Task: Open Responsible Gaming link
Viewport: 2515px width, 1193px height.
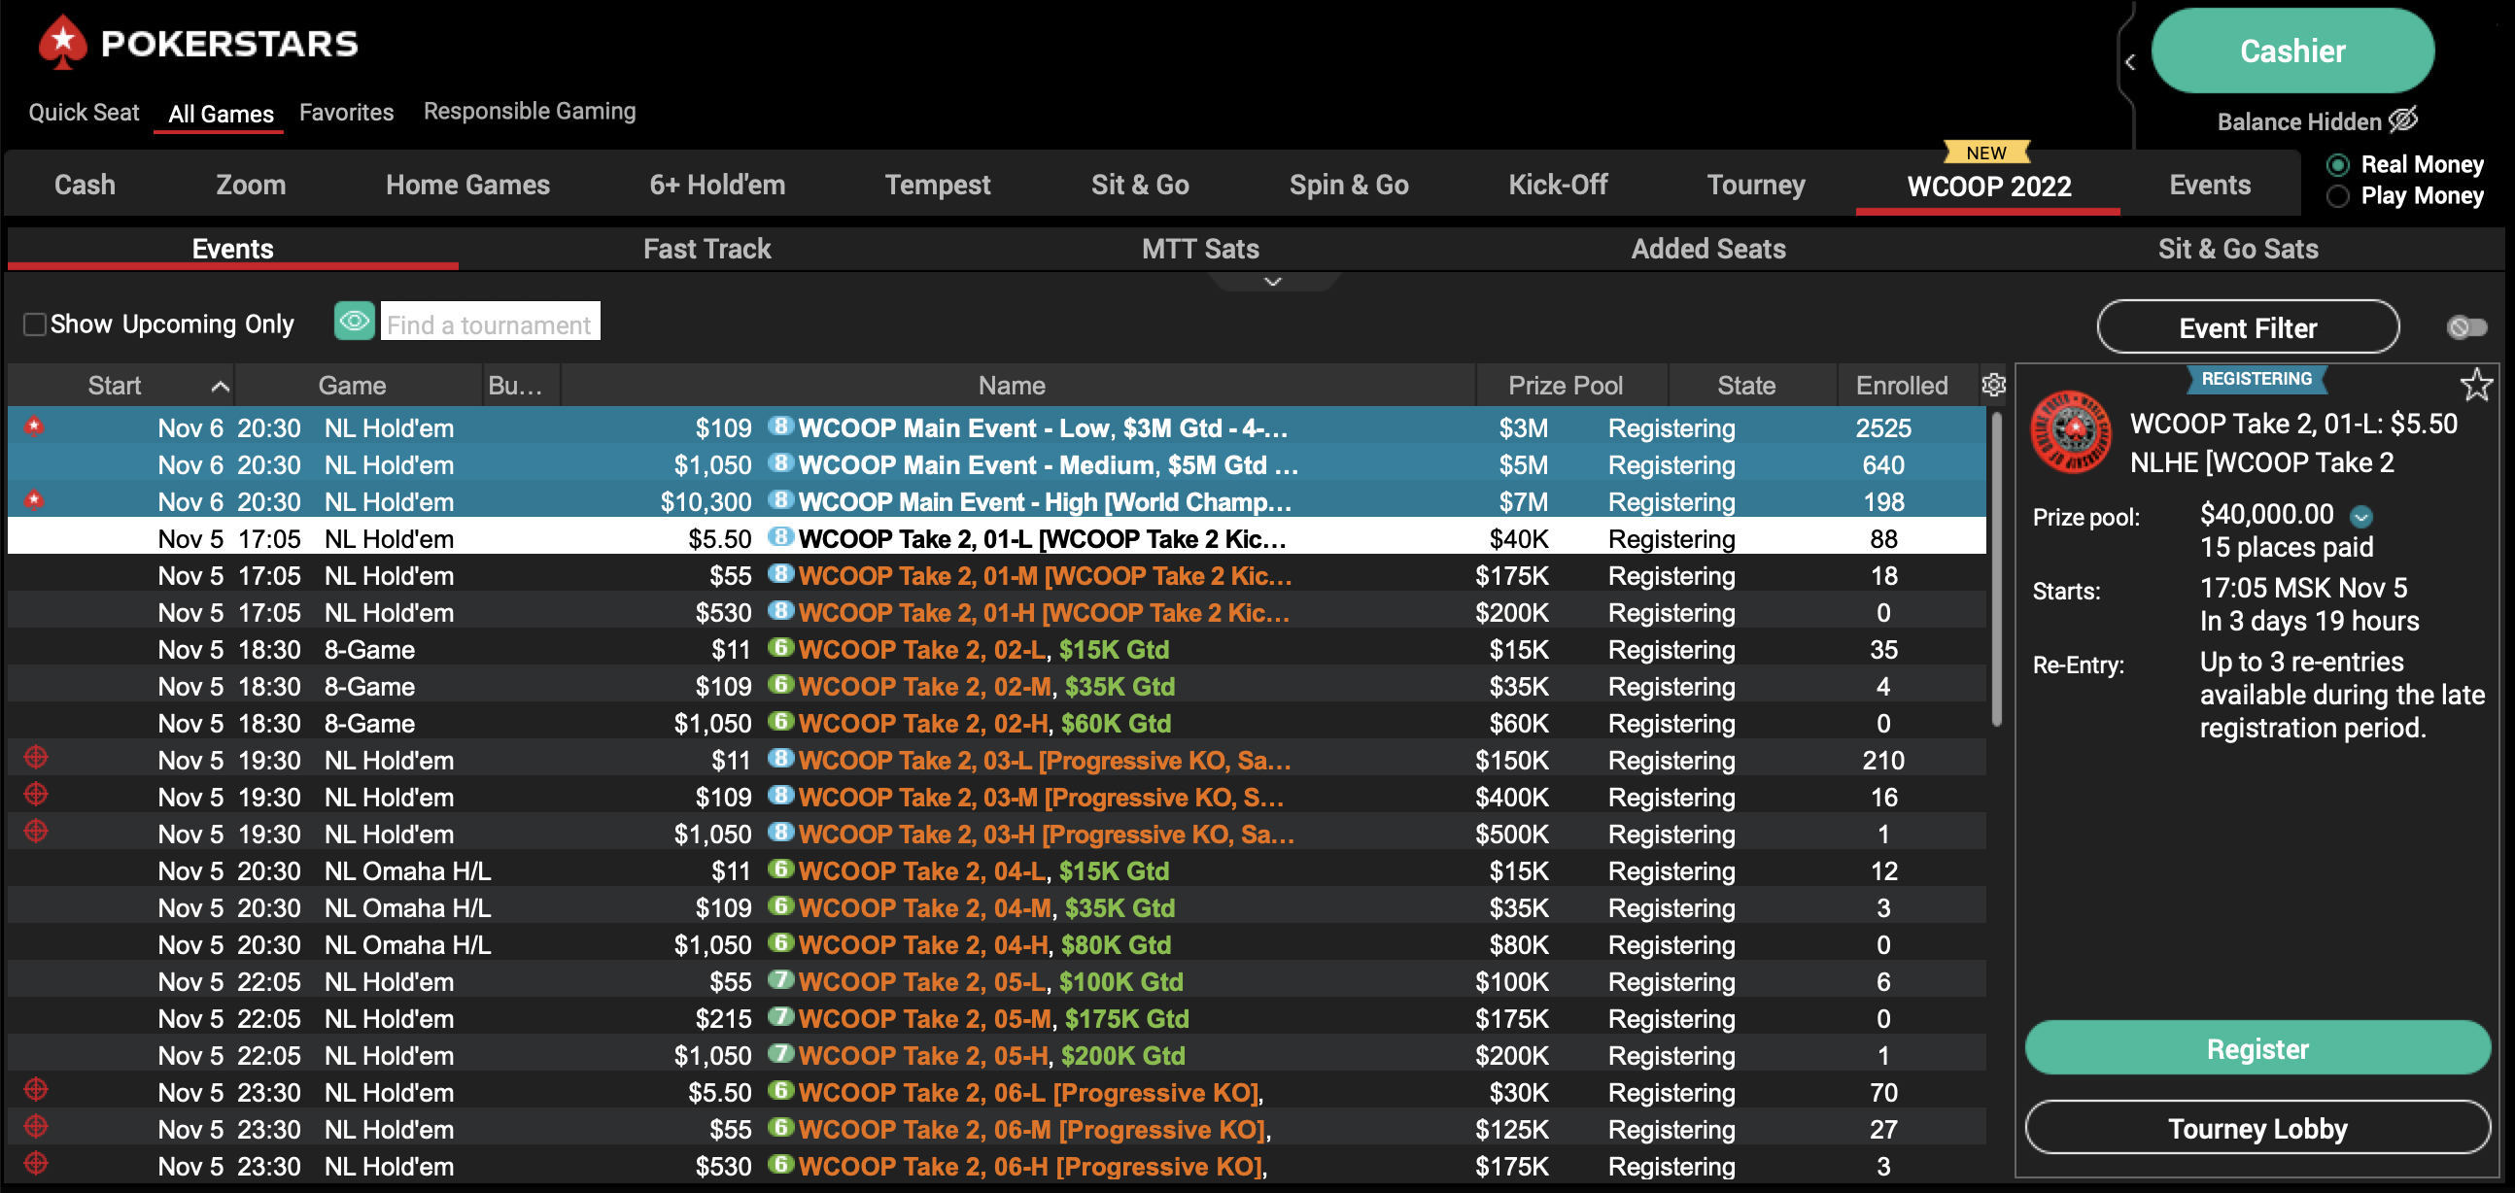Action: pyautogui.click(x=530, y=112)
